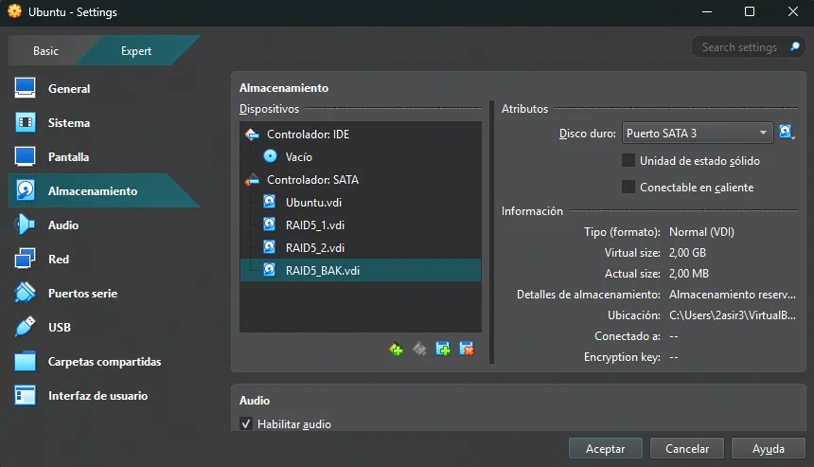
Task: Select the Almacenamiento section in the sidebar
Action: (104, 191)
